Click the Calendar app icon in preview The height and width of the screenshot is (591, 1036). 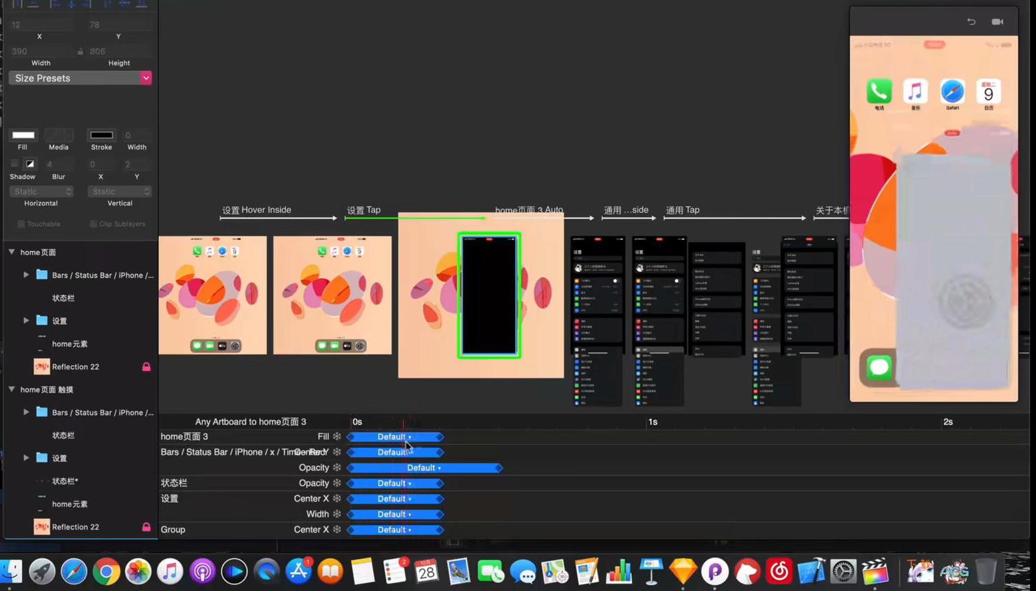point(989,91)
